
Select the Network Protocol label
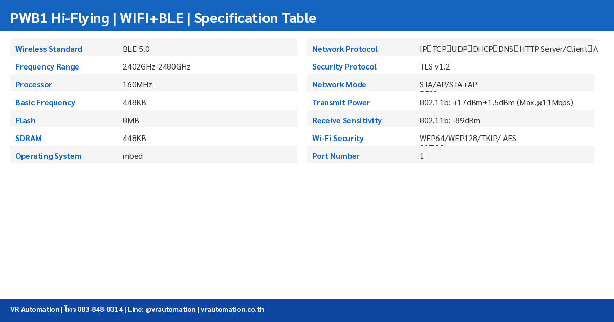pyautogui.click(x=345, y=49)
